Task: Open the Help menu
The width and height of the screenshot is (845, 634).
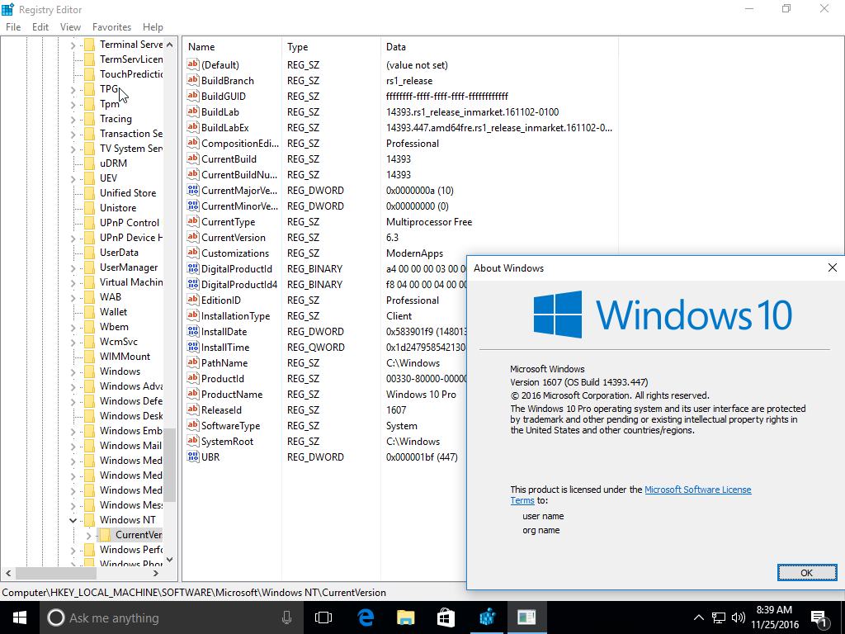Action: 153,27
